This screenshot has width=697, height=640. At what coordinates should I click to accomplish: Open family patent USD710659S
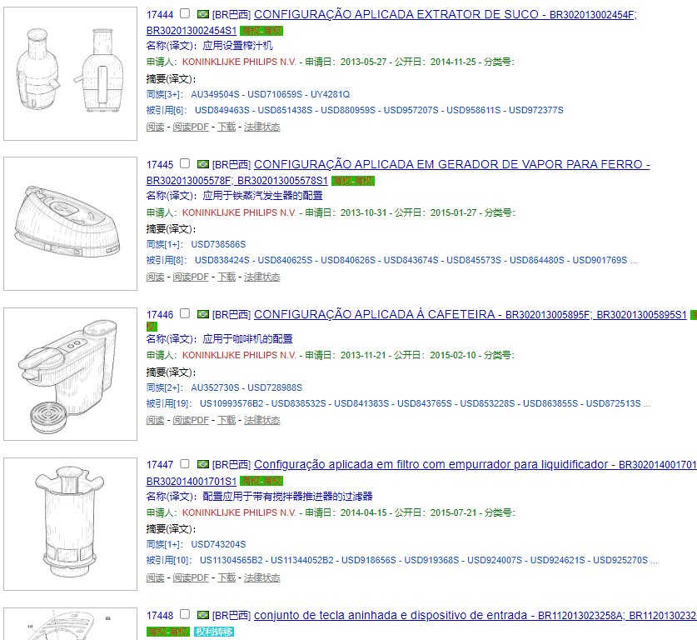click(x=275, y=94)
